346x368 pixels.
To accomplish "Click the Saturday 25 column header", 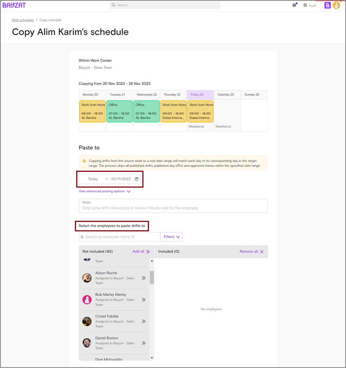I will [x=227, y=95].
